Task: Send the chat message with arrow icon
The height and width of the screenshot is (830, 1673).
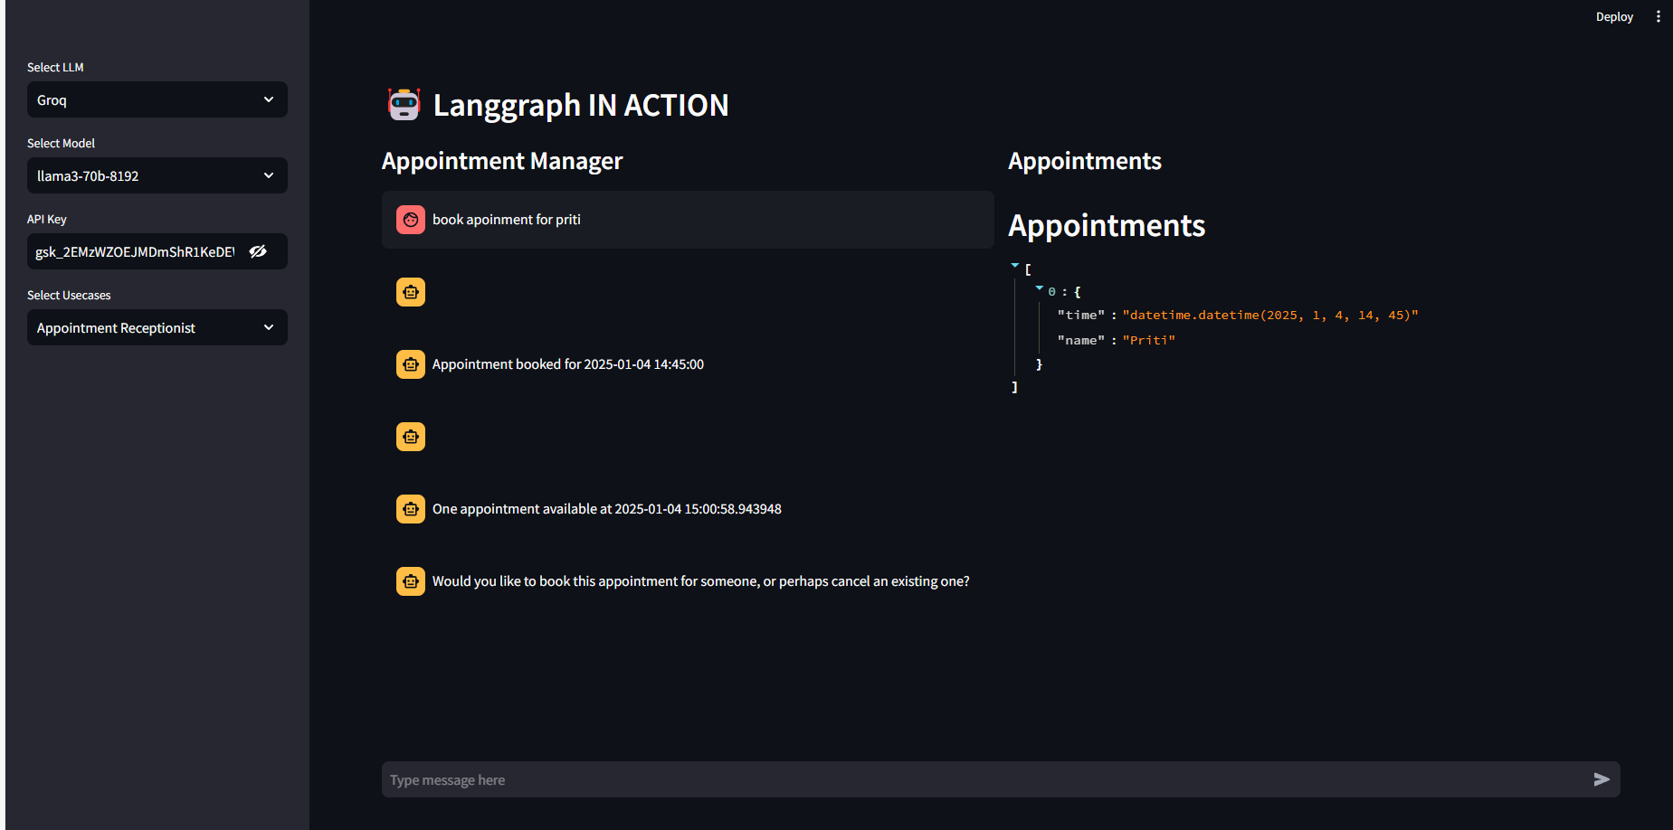Action: (1602, 779)
